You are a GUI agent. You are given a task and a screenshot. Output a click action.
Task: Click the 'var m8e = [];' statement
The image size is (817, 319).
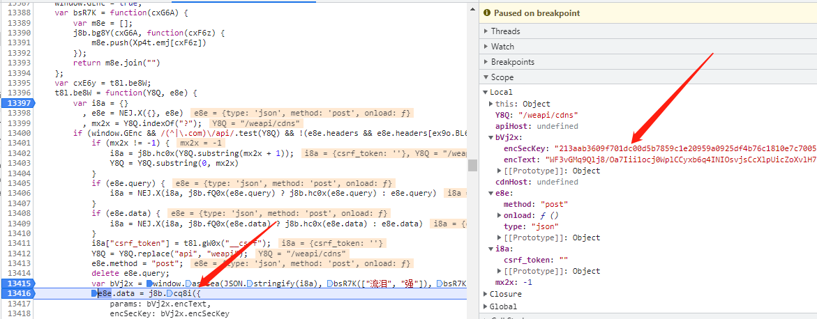click(103, 23)
